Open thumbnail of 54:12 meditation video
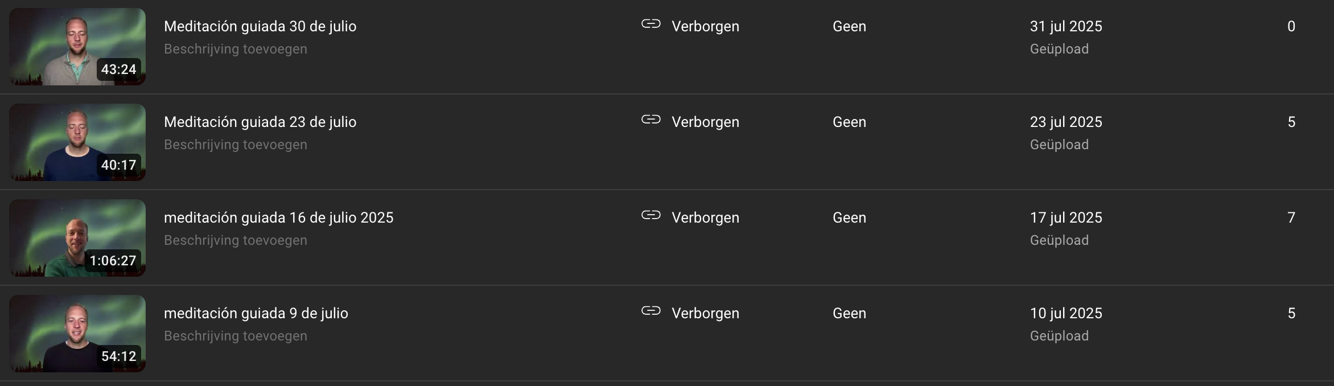The width and height of the screenshot is (1334, 386). tap(77, 334)
